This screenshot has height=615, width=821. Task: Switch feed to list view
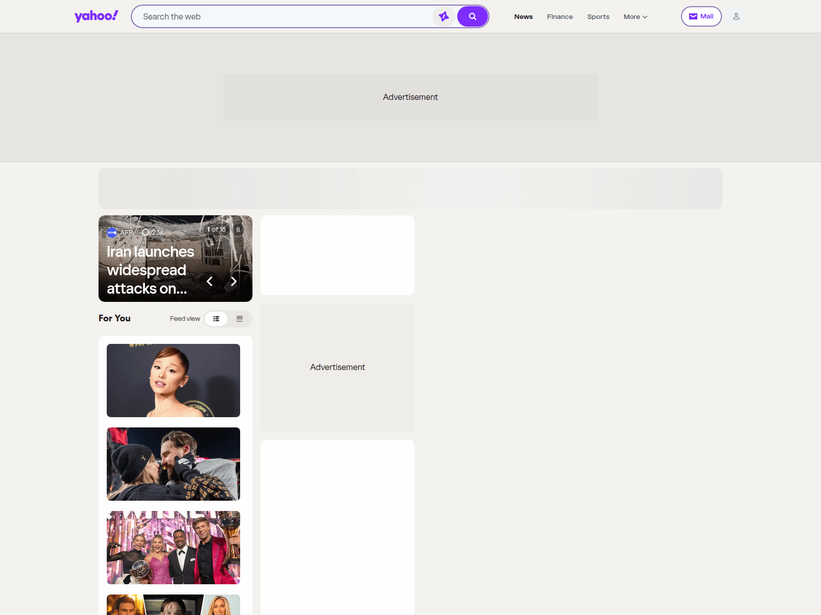[216, 319]
